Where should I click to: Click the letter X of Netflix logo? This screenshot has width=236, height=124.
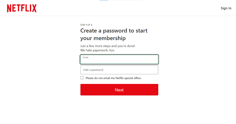[34, 8]
